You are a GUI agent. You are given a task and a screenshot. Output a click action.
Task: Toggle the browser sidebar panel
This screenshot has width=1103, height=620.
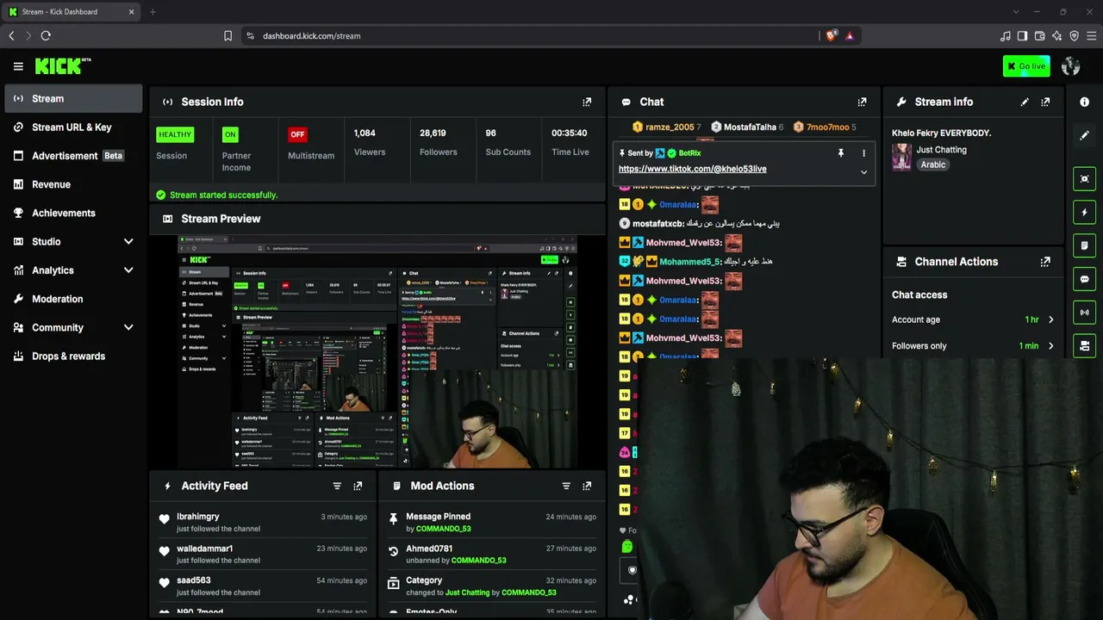tap(1022, 36)
